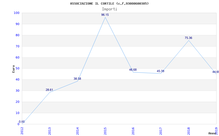Click the chart title ASSOCIAZIONE IL CORTILE
Image resolution: width=219 pixels, height=136 pixels.
109,4
